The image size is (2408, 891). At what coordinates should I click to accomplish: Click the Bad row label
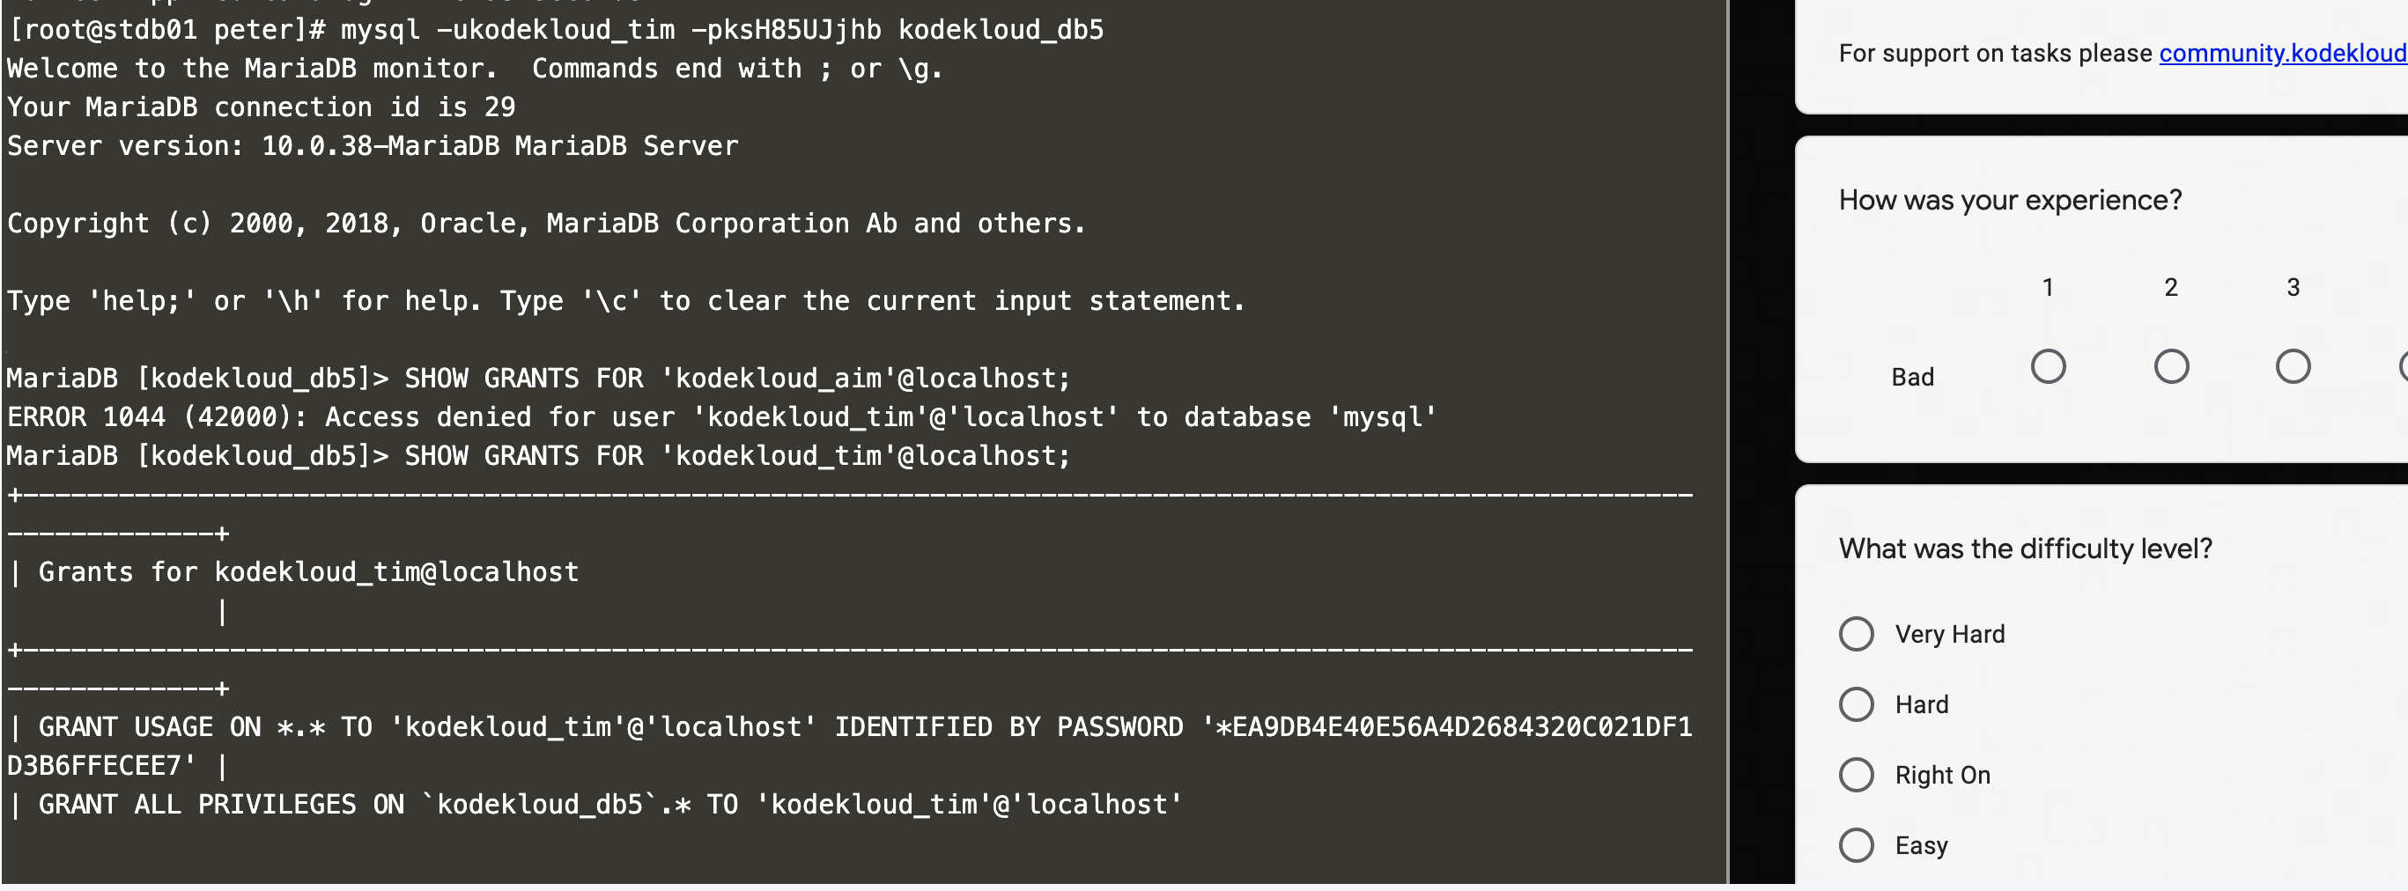pos(1911,378)
